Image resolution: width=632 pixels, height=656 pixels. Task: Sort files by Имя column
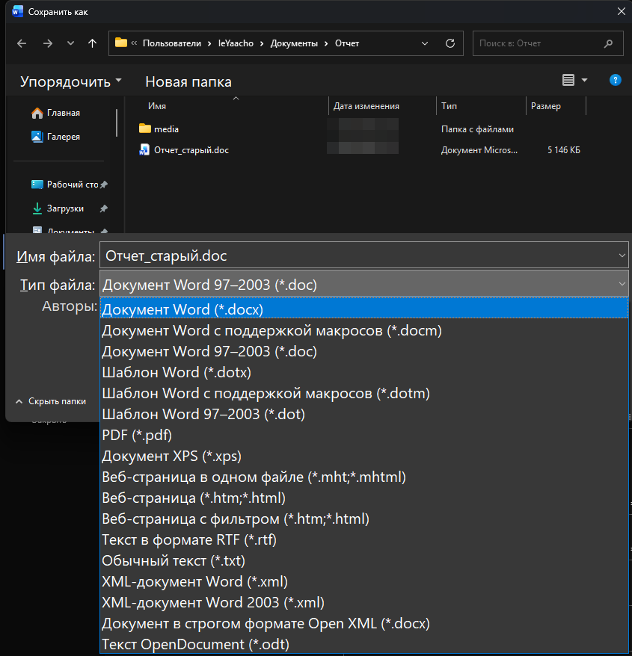pos(157,106)
